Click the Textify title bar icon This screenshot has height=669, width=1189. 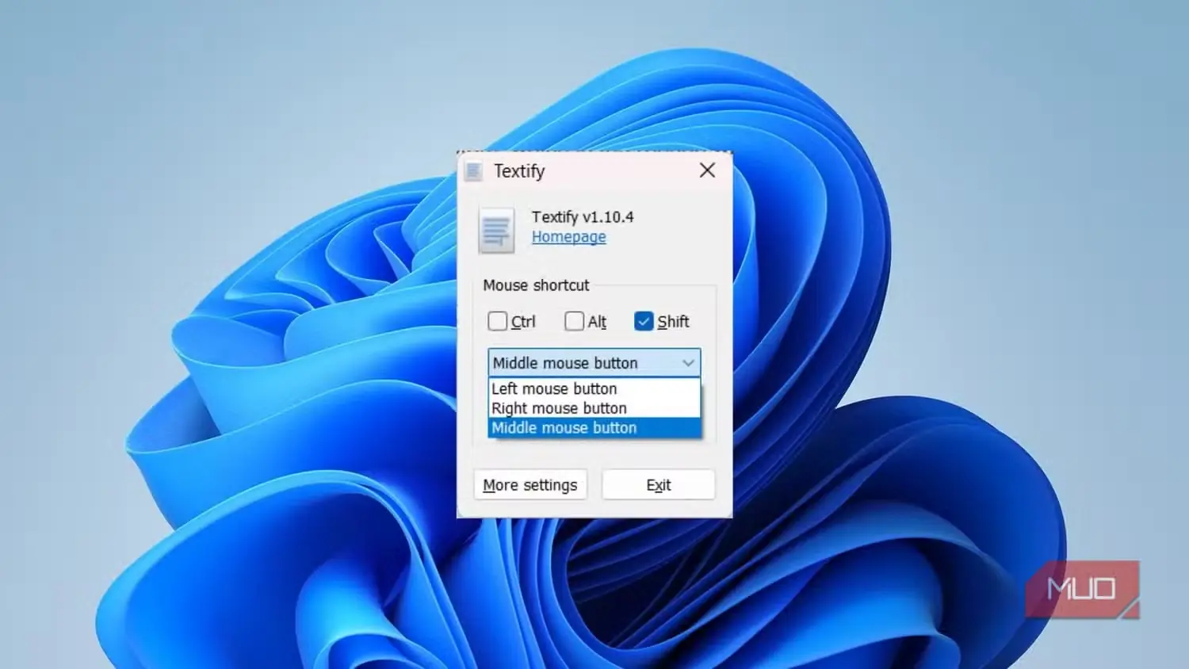point(474,171)
